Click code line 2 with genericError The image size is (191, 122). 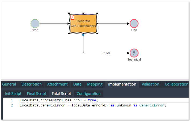pyautogui.click(x=93, y=105)
